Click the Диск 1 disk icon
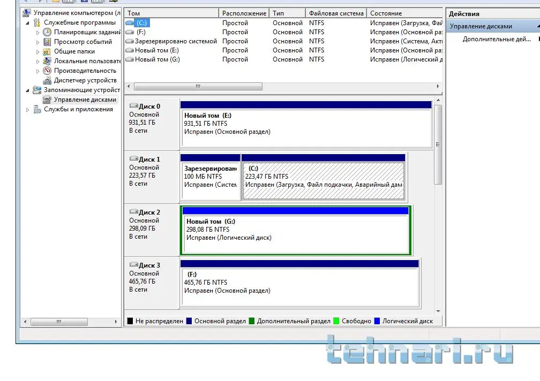This screenshot has height=381, width=540. click(133, 158)
